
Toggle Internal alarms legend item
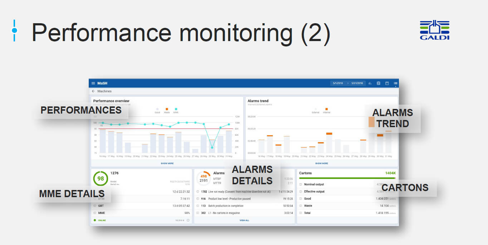pos(326,110)
